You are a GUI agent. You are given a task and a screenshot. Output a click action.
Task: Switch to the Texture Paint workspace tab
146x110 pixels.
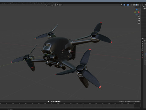(x=15, y=3)
